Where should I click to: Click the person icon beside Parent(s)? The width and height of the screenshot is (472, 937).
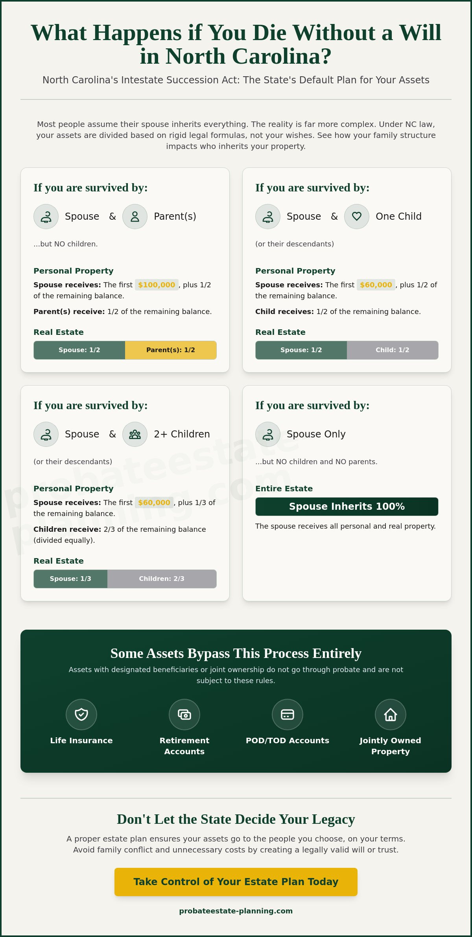point(135,217)
